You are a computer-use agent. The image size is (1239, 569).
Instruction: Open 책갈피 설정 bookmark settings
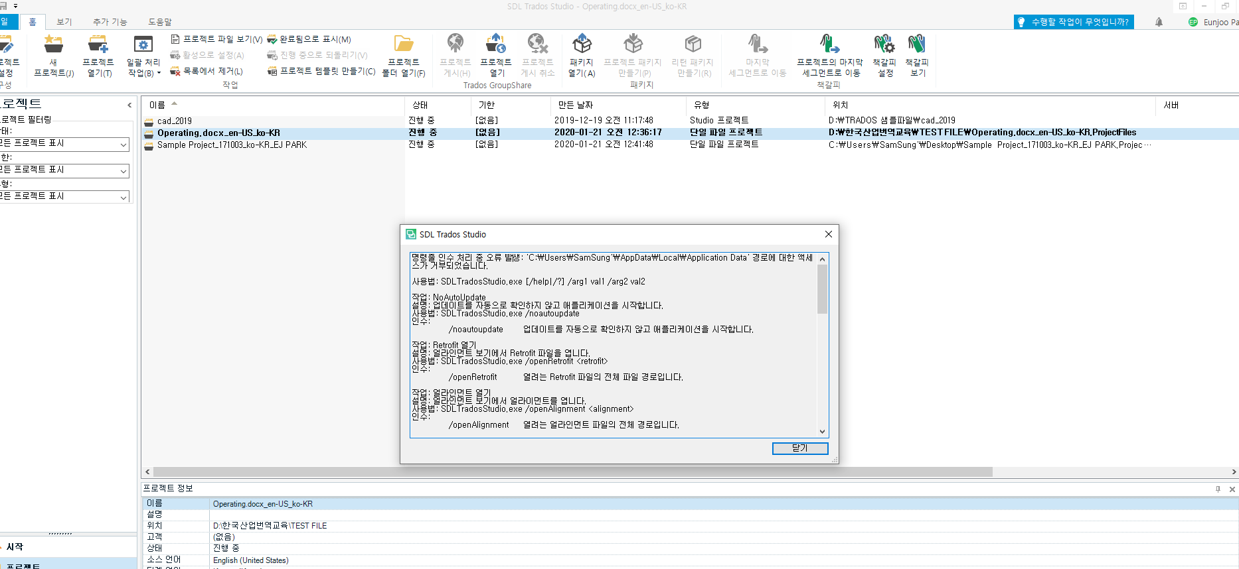pos(884,56)
